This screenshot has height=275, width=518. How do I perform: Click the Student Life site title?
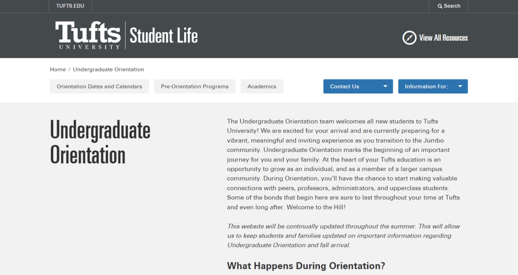(x=164, y=35)
